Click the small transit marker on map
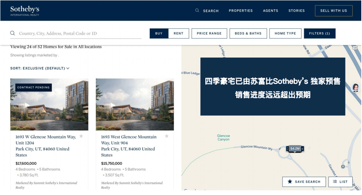The image size is (362, 195). pyautogui.click(x=343, y=167)
